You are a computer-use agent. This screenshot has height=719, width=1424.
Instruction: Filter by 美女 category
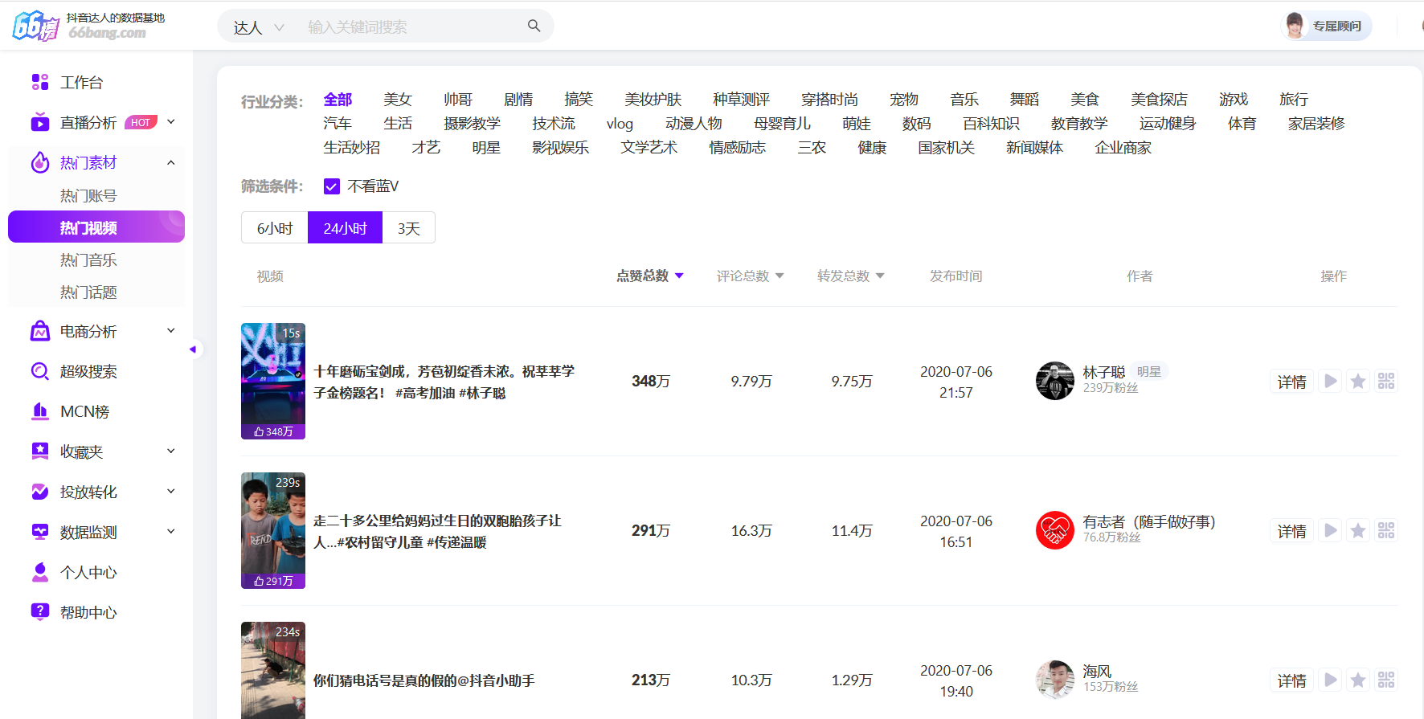pos(398,100)
